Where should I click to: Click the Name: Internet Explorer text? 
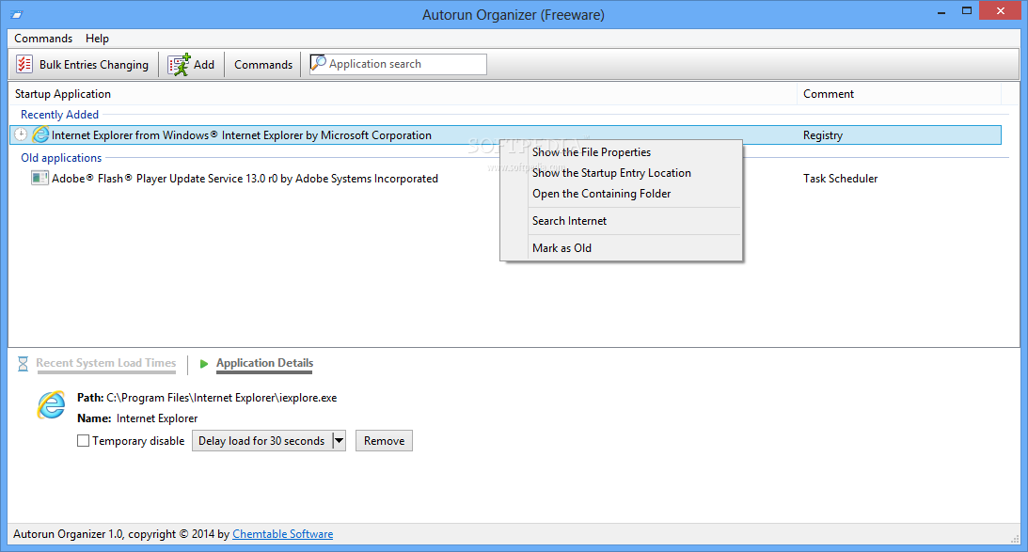137,418
